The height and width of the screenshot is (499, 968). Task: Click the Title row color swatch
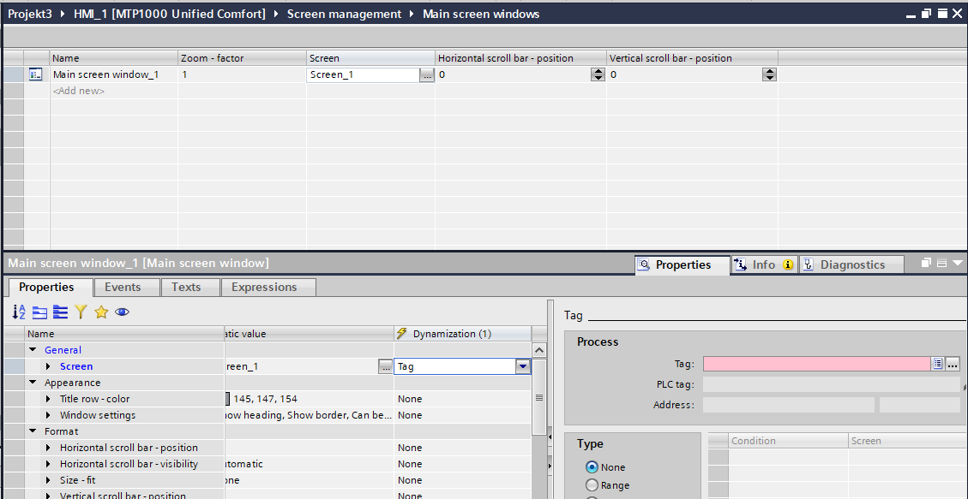[227, 399]
